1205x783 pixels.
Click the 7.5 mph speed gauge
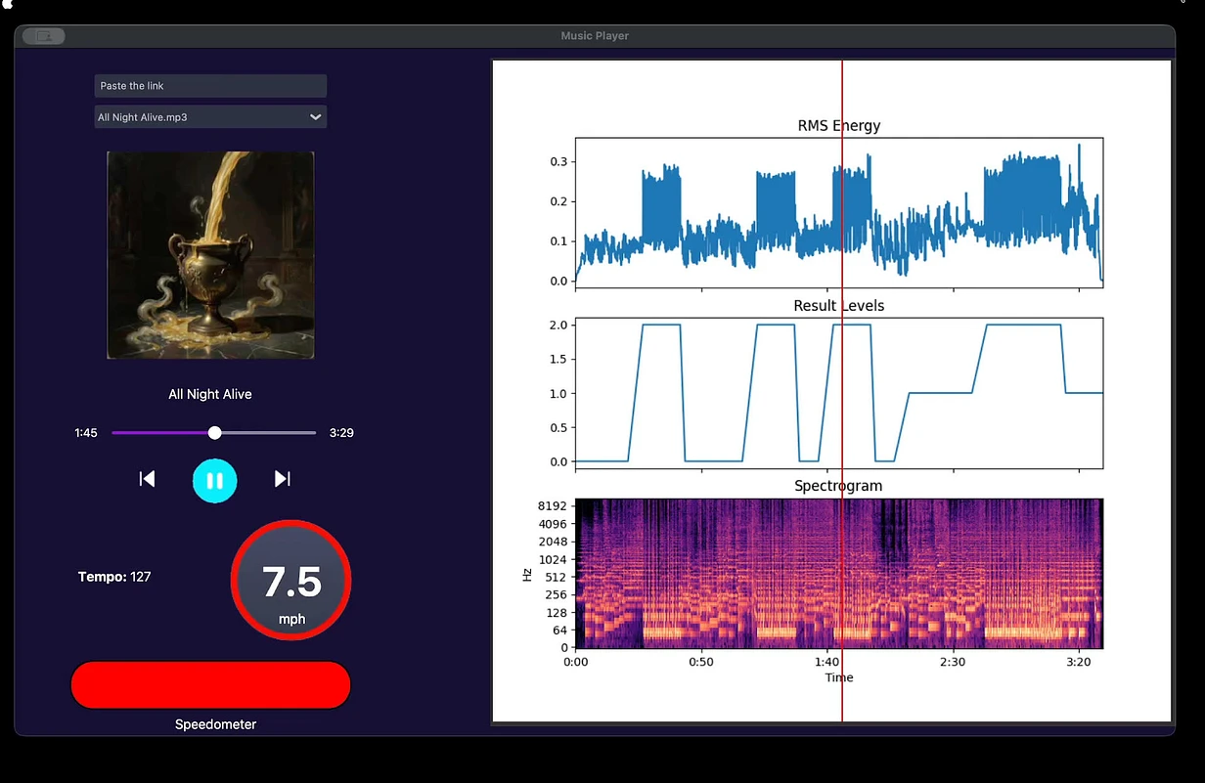coord(291,582)
